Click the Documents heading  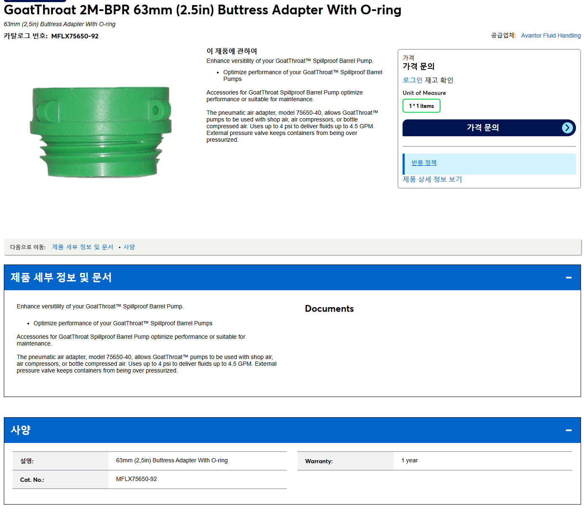(x=329, y=309)
